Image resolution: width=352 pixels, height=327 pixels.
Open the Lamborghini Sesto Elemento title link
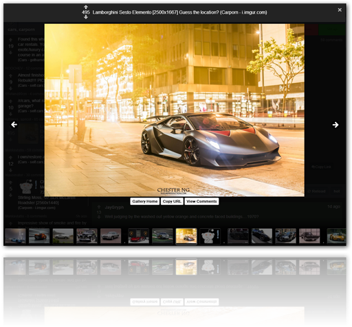[x=179, y=12]
